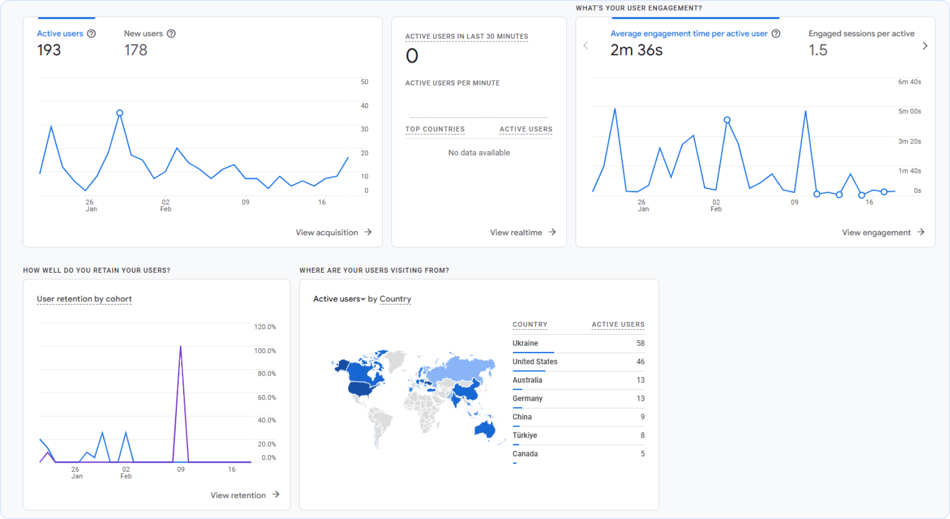Click ACTIVE USERS column header in country table
Image resolution: width=950 pixels, height=519 pixels.
(x=618, y=325)
